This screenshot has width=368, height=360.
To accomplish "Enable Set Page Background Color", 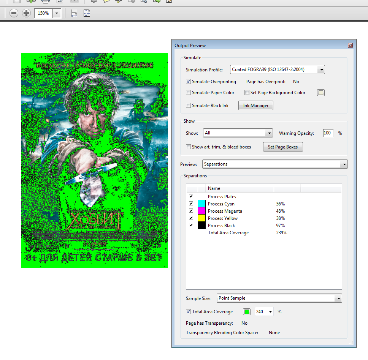I will (x=247, y=93).
